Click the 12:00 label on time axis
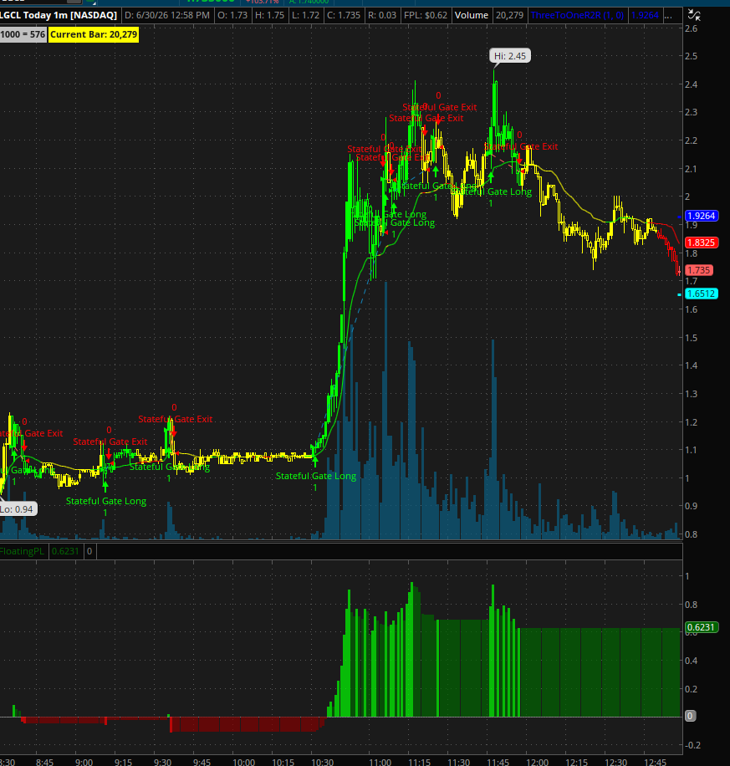The image size is (730, 766). [x=537, y=762]
